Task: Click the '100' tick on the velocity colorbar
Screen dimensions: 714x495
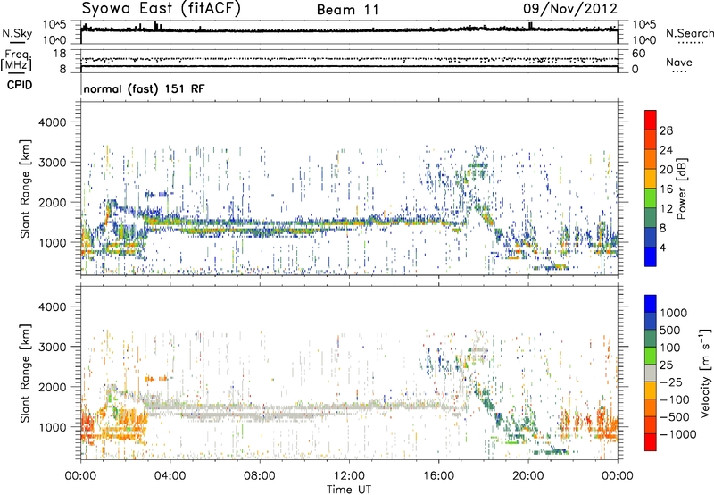Action: 670,348
